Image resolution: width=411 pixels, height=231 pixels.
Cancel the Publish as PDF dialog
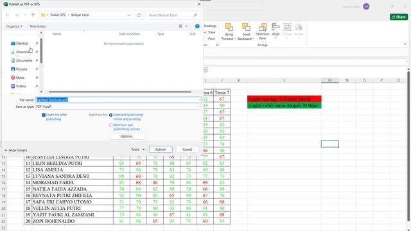(x=187, y=150)
